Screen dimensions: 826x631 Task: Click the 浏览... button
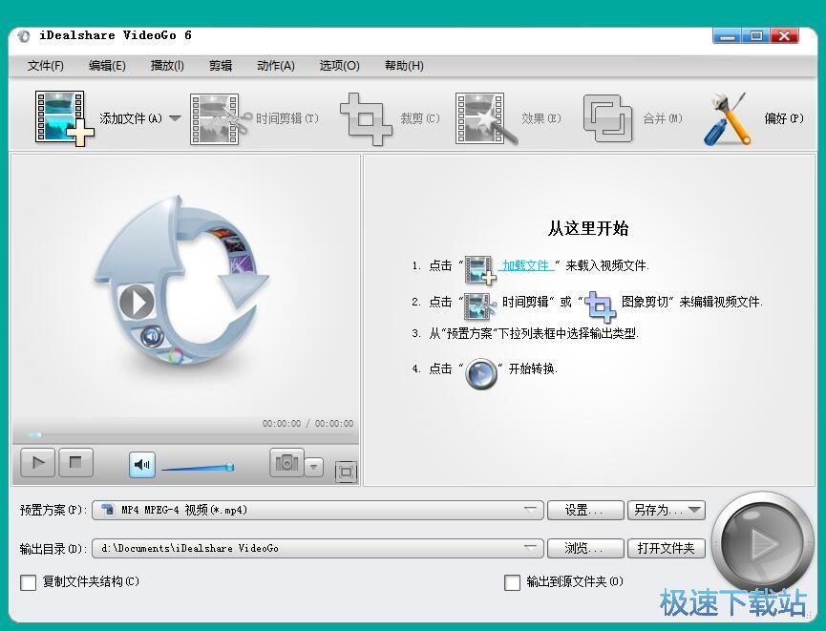click(585, 548)
